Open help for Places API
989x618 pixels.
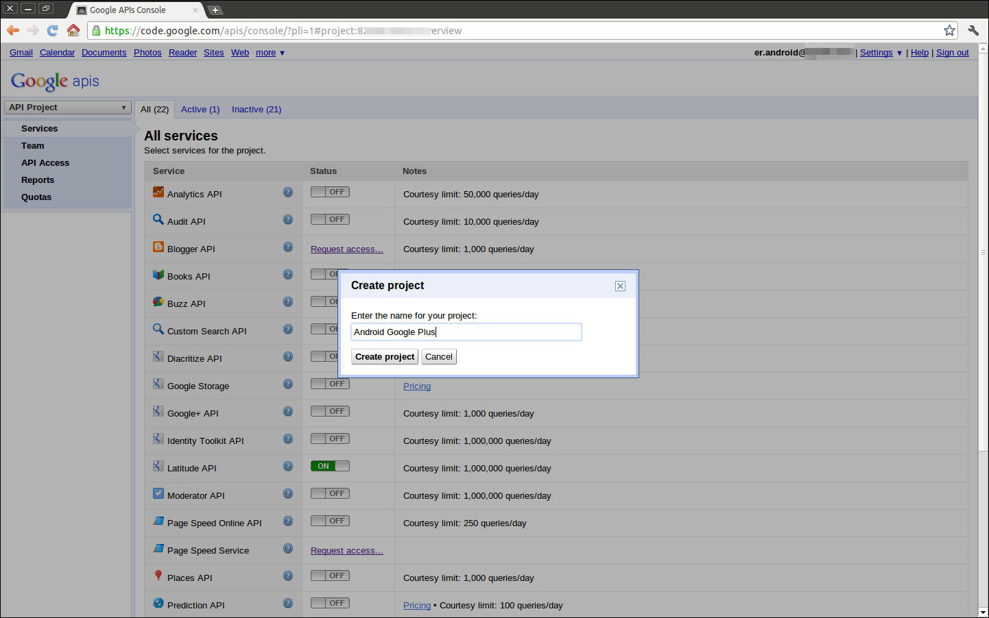pyautogui.click(x=288, y=576)
